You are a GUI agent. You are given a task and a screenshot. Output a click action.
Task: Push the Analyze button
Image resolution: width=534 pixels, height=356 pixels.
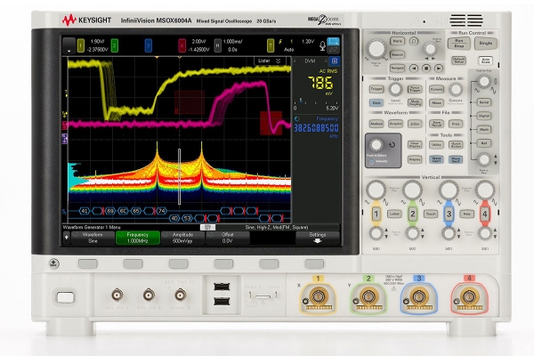tap(376, 124)
